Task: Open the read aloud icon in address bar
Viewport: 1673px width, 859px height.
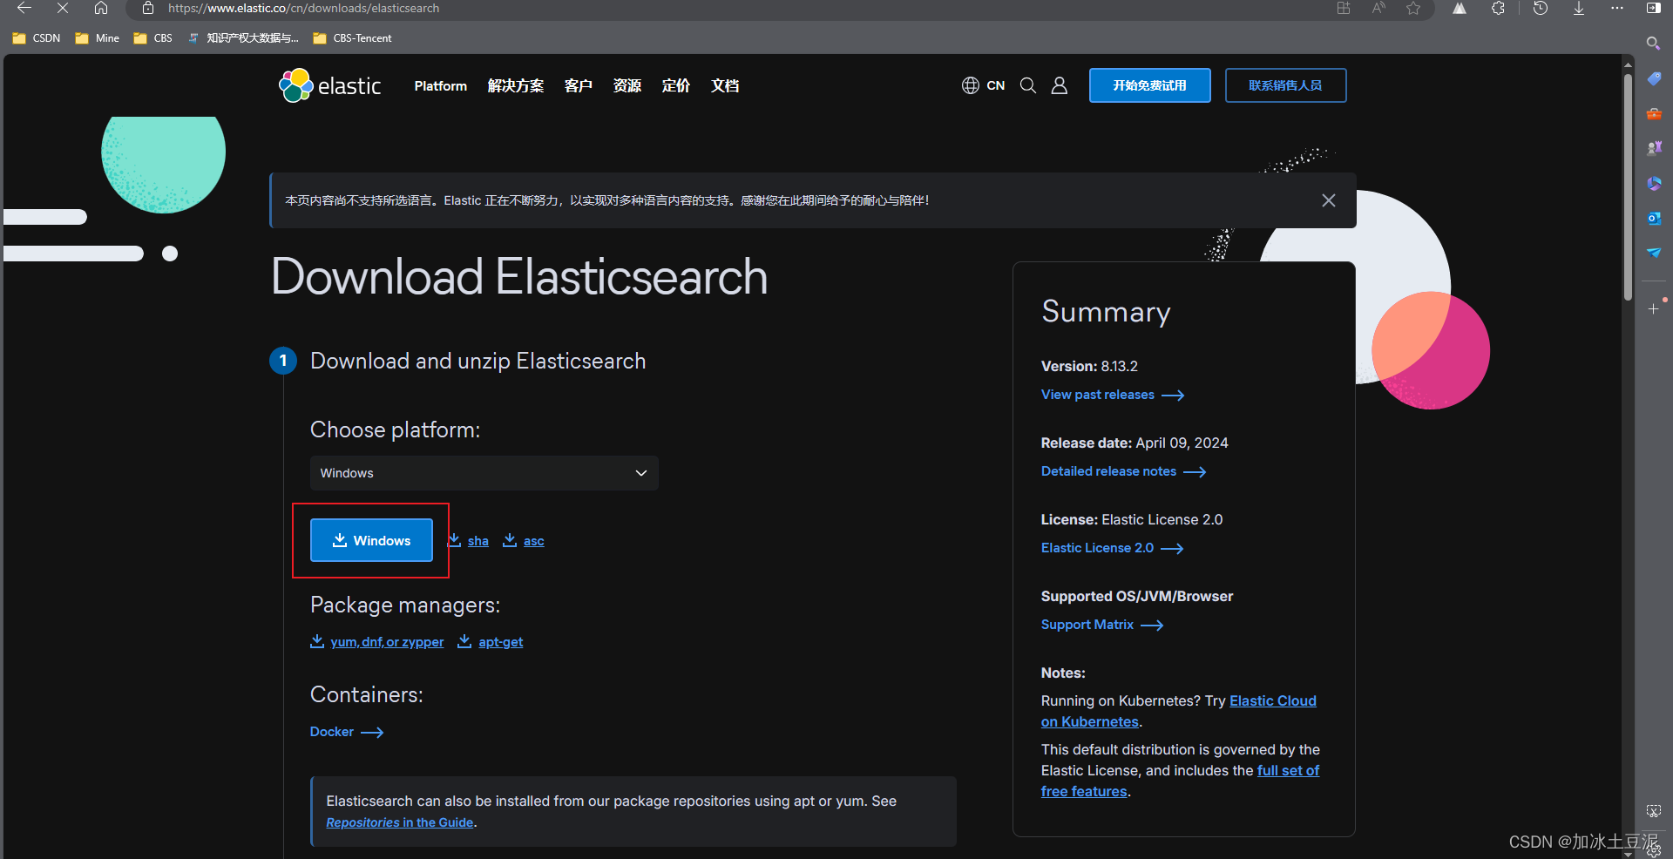Action: coord(1378,8)
